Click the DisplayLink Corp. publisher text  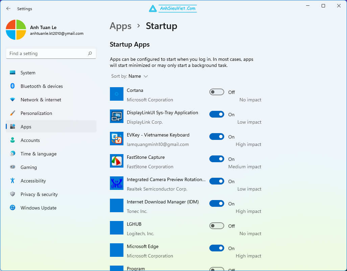145,122
